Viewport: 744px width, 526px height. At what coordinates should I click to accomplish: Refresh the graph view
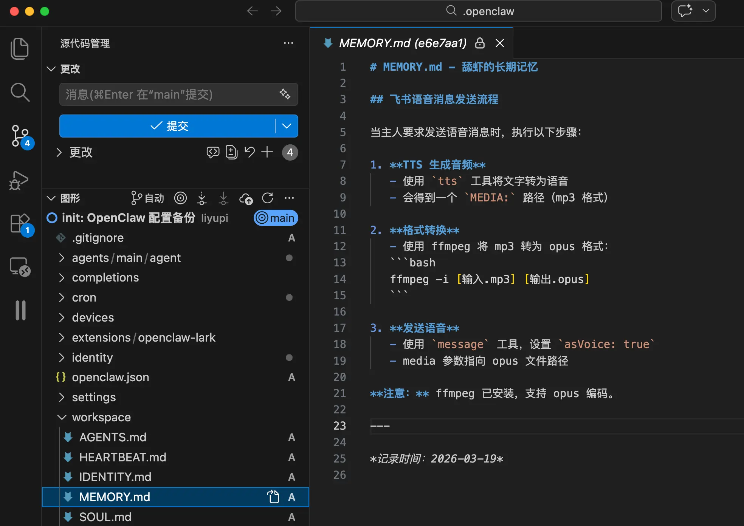tap(268, 198)
